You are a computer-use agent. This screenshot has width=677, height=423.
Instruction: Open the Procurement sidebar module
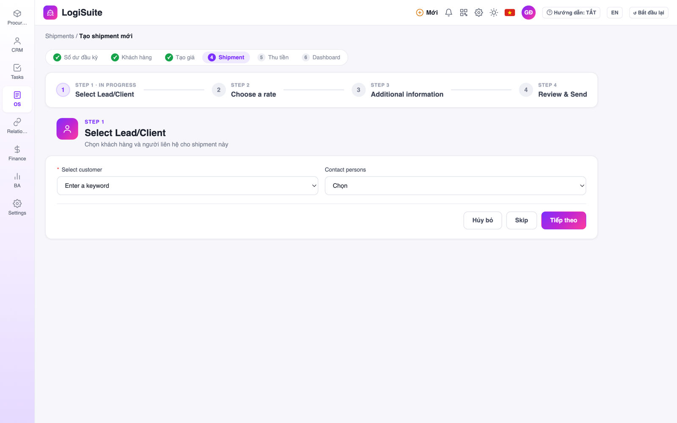pos(17,17)
